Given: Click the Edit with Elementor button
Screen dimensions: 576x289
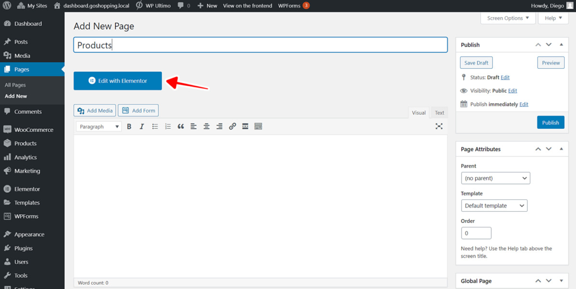Looking at the screenshot, I should tap(117, 81).
